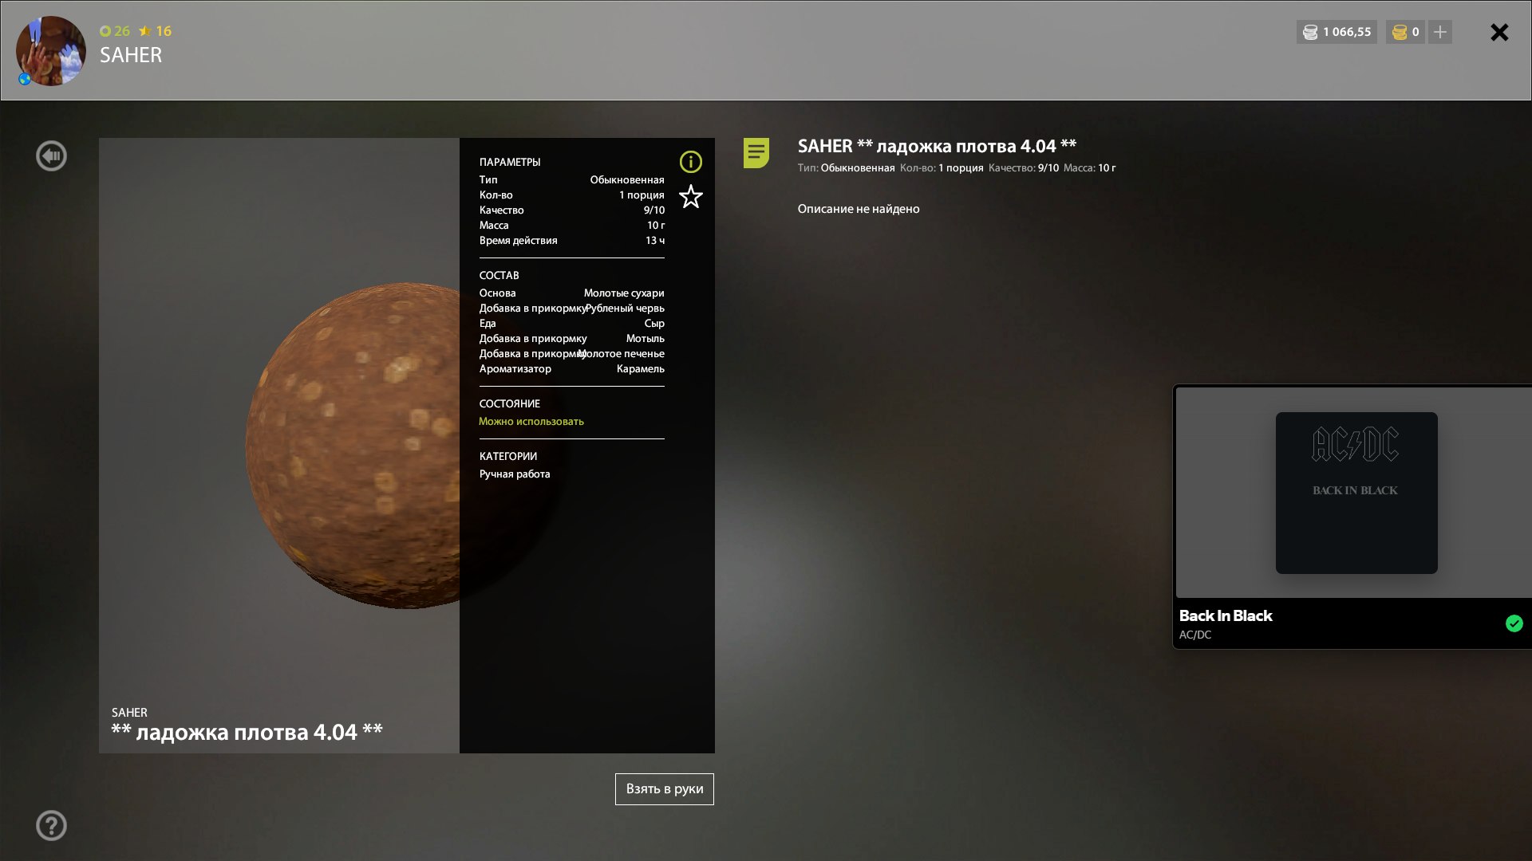Close the bait window with X
The width and height of the screenshot is (1532, 861).
click(x=1499, y=32)
